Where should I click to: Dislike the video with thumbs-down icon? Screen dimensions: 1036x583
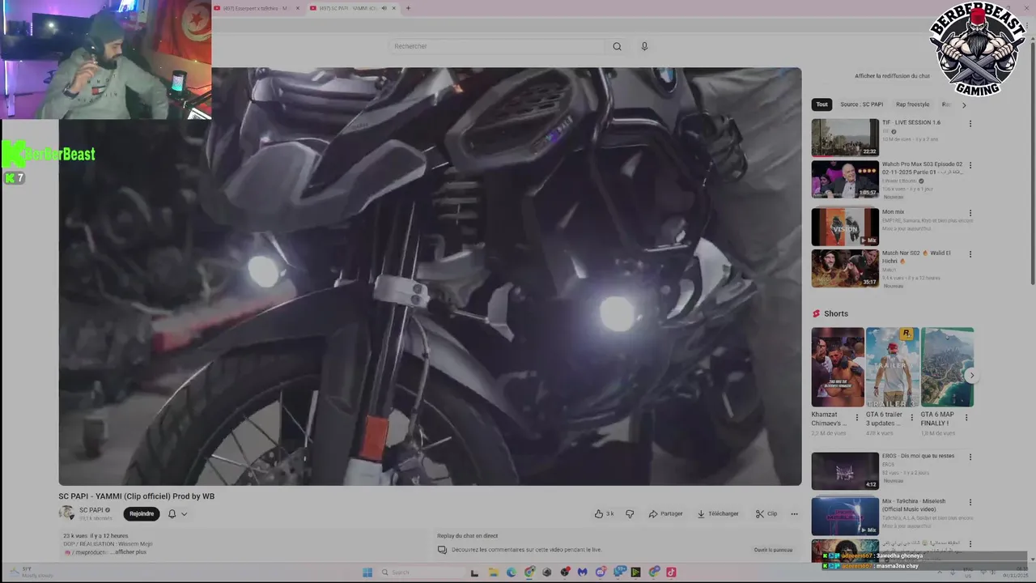pyautogui.click(x=629, y=513)
